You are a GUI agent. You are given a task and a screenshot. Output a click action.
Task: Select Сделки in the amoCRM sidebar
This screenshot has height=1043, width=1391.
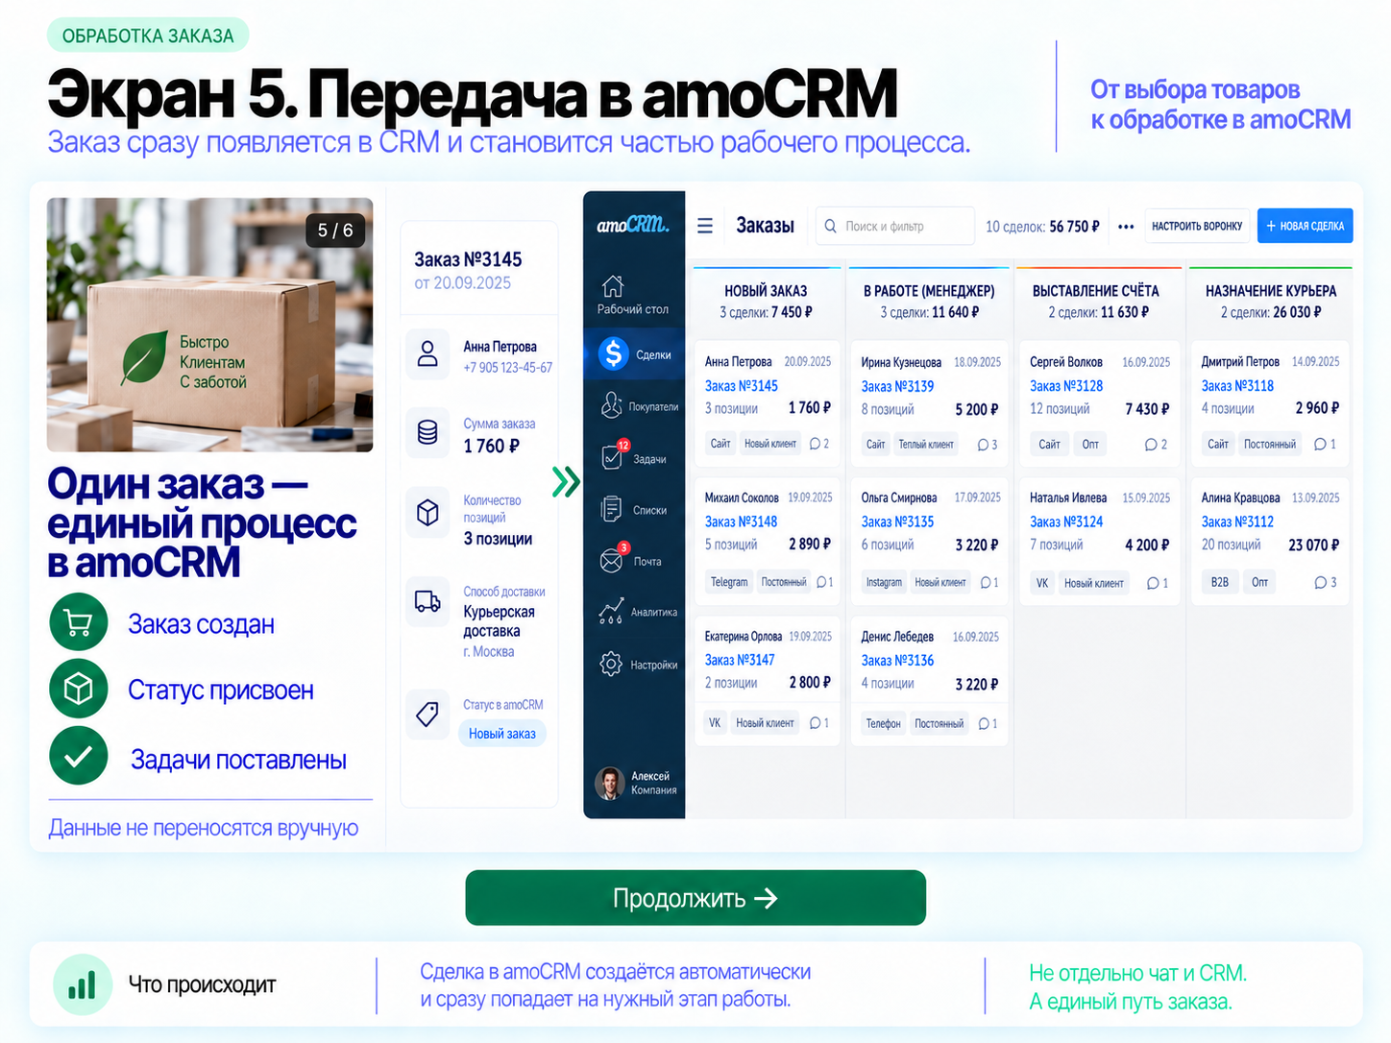click(x=634, y=354)
